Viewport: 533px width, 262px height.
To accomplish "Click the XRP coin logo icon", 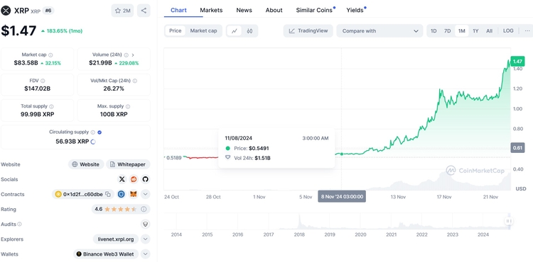I will coord(6,11).
